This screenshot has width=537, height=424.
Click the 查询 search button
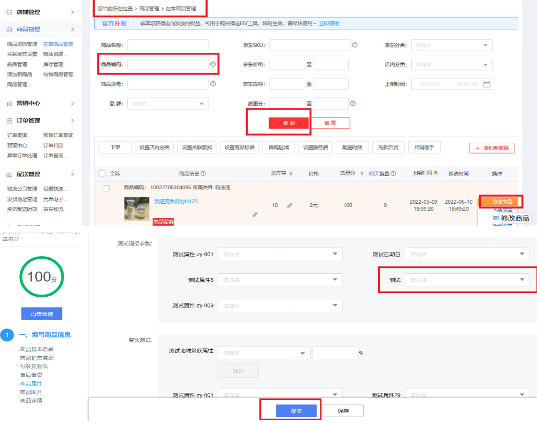(x=289, y=122)
